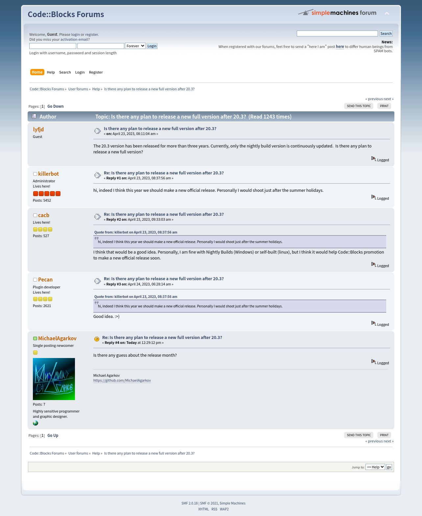Image resolution: width=422 pixels, height=516 pixels.
Task: Click the Go Down link
Action: coord(55,106)
